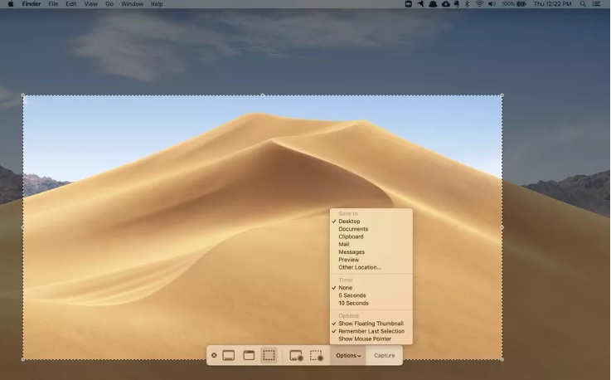Select Capture Selected Window icon
Viewport: 611px width, 380px height.
pyautogui.click(x=249, y=355)
